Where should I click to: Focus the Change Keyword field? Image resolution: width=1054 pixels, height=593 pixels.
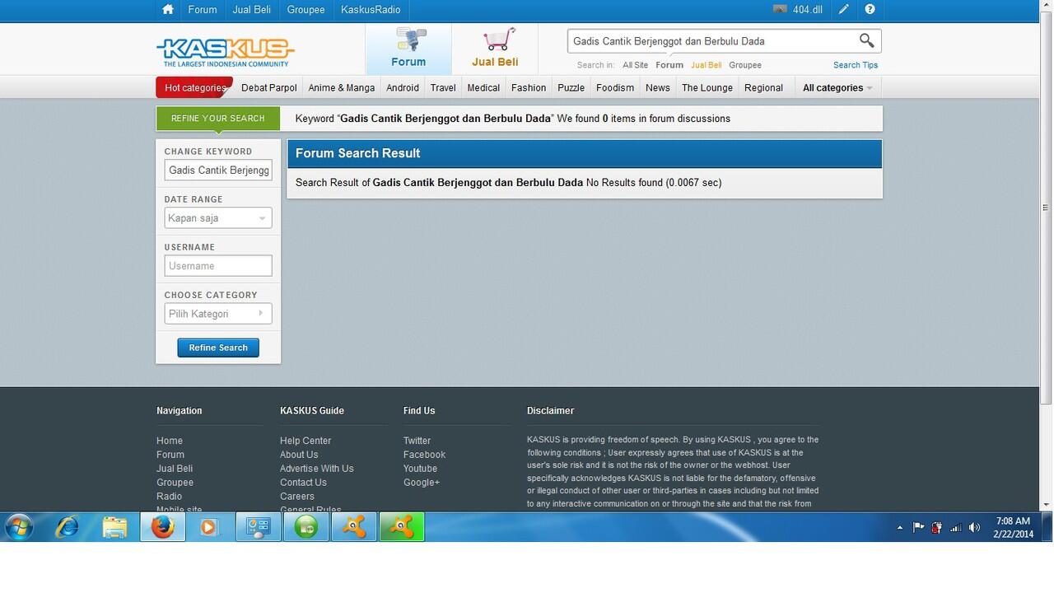(218, 170)
